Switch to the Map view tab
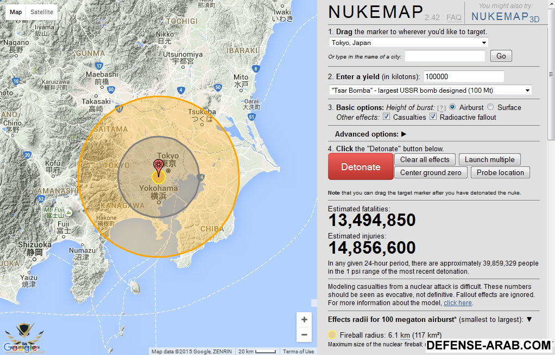Image resolution: width=555 pixels, height=355 pixels. 16,12
